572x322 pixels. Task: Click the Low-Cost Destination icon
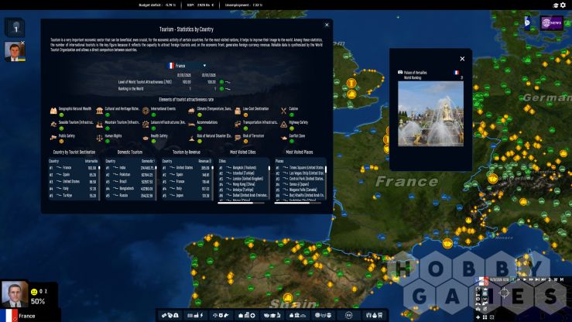(238, 111)
